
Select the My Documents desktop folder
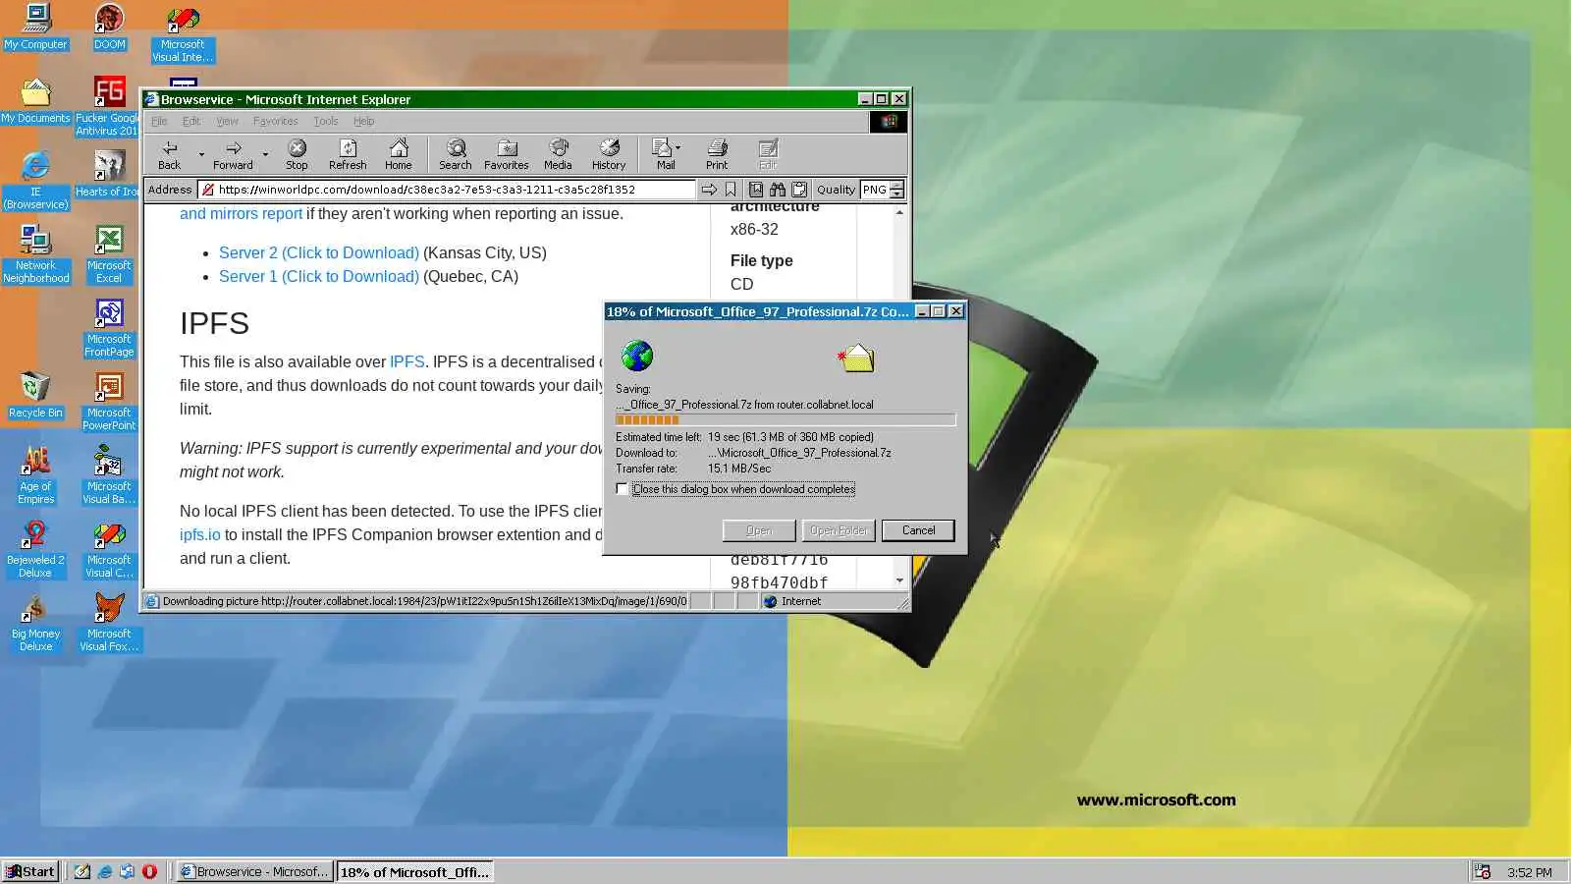click(36, 100)
